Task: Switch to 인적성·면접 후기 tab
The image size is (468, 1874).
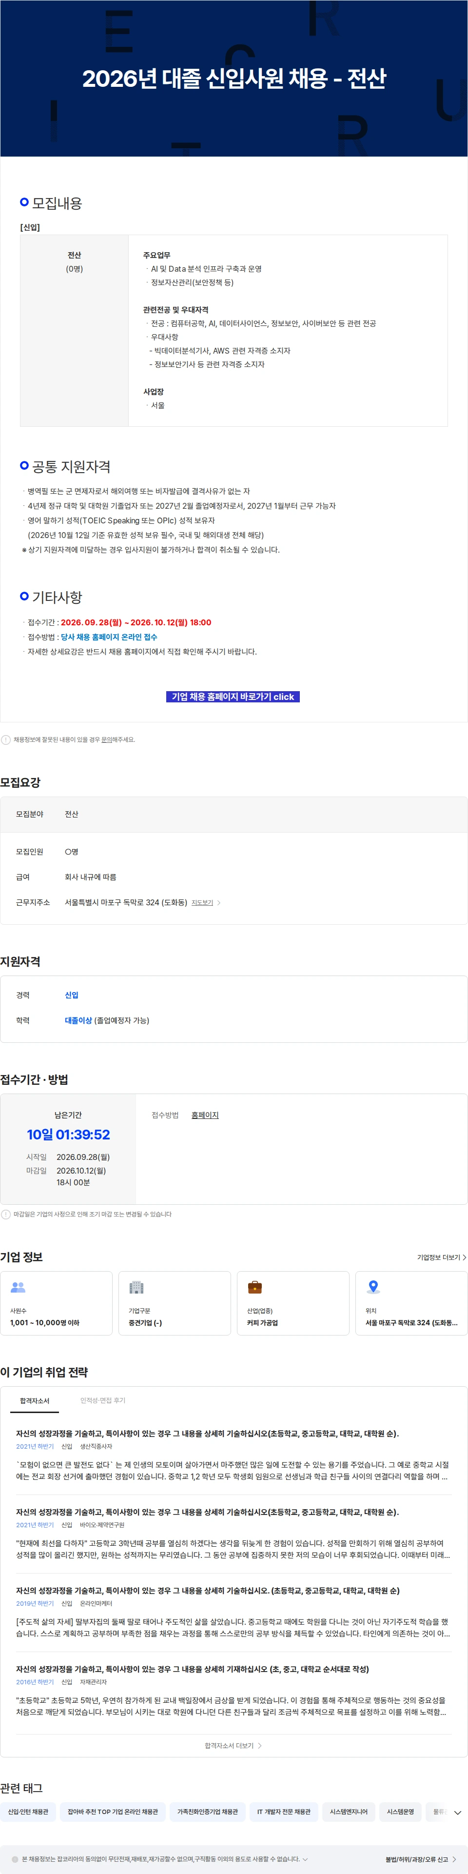Action: [102, 1400]
